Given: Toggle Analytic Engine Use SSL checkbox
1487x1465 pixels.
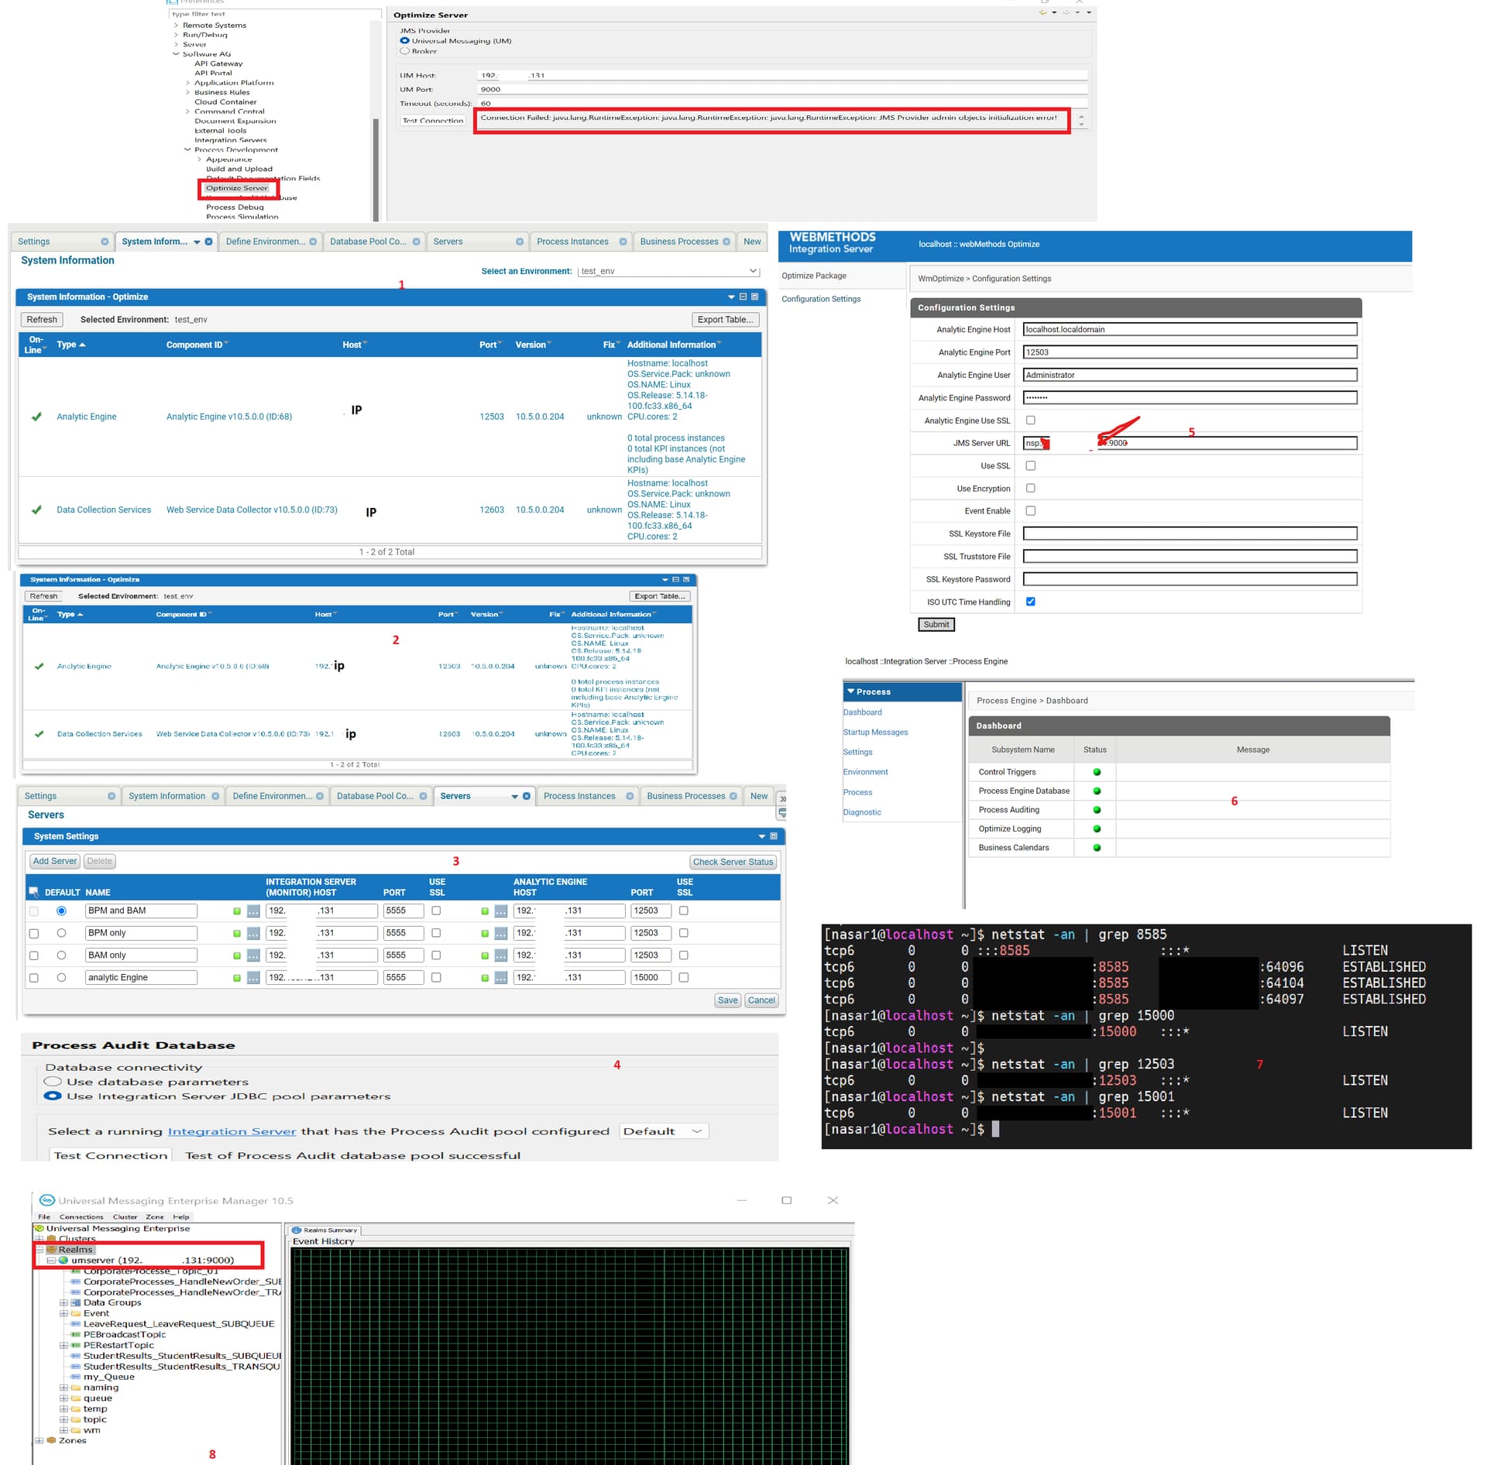Looking at the screenshot, I should pos(1031,420).
